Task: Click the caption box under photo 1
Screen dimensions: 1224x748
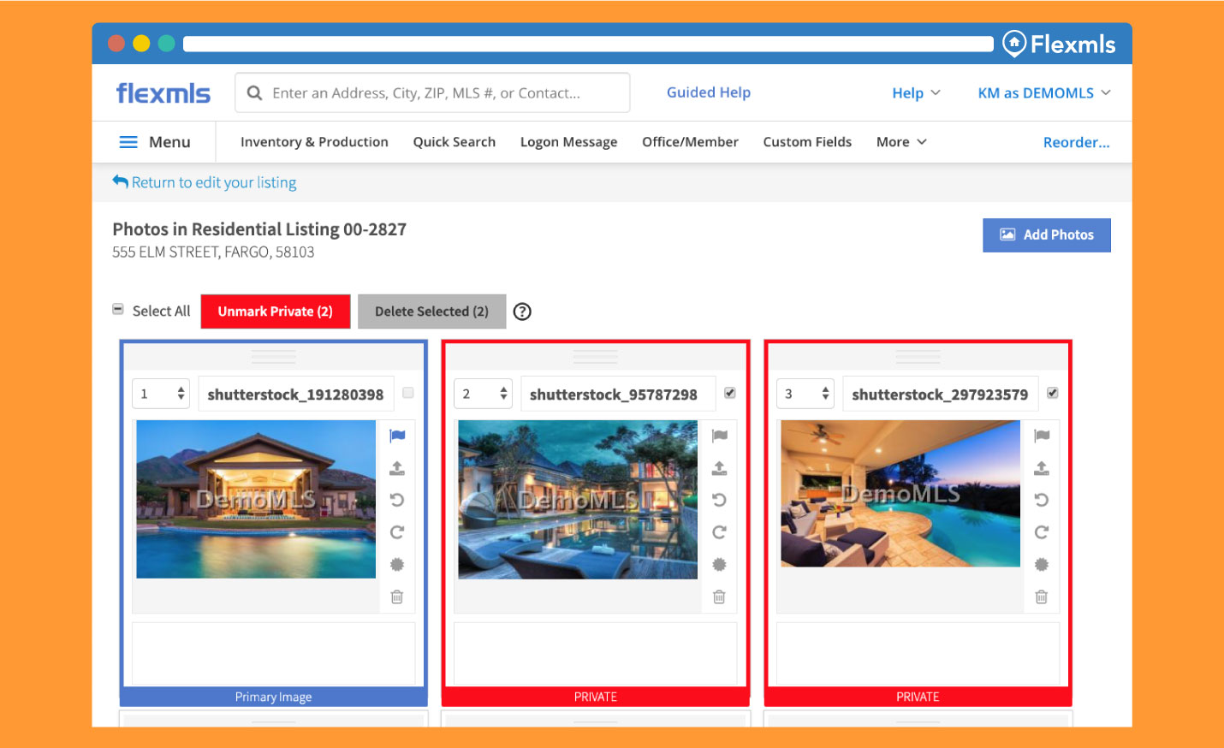Action: click(273, 654)
